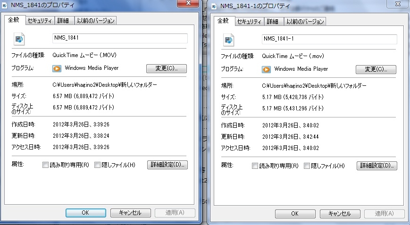Close the NMS_1841-1のプロパティ window
410x225 pixels.
coord(398,4)
